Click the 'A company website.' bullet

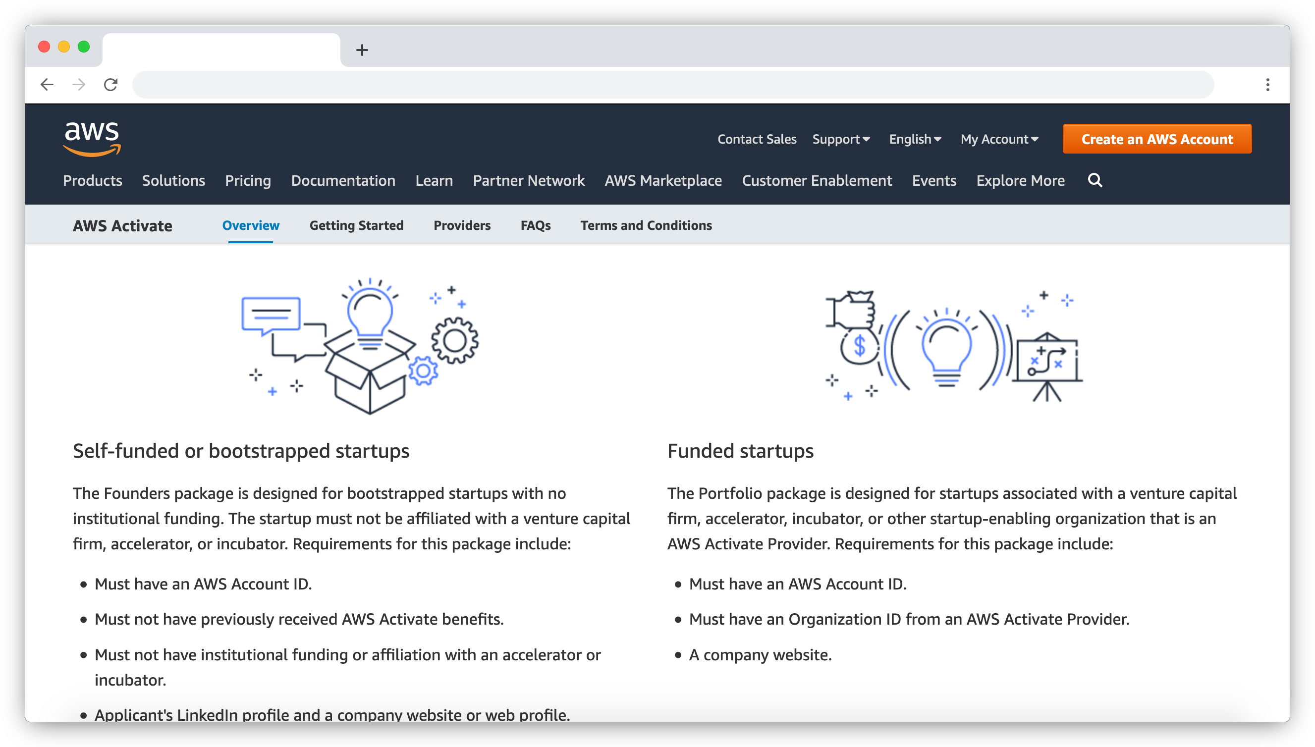coord(760,655)
